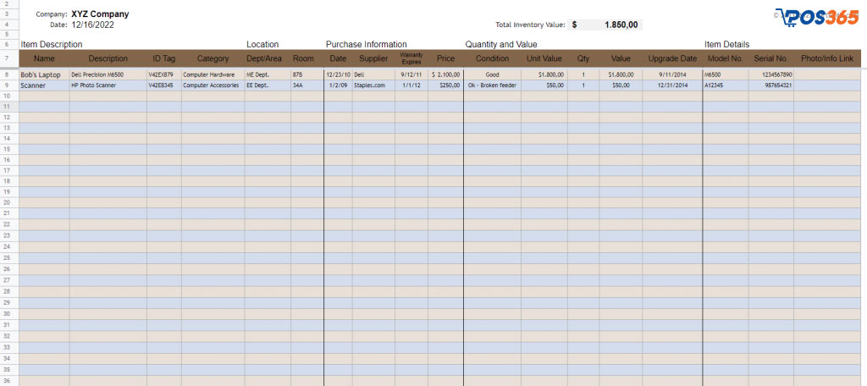
Task: Select the "ID Tag" column header
Action: (163, 58)
